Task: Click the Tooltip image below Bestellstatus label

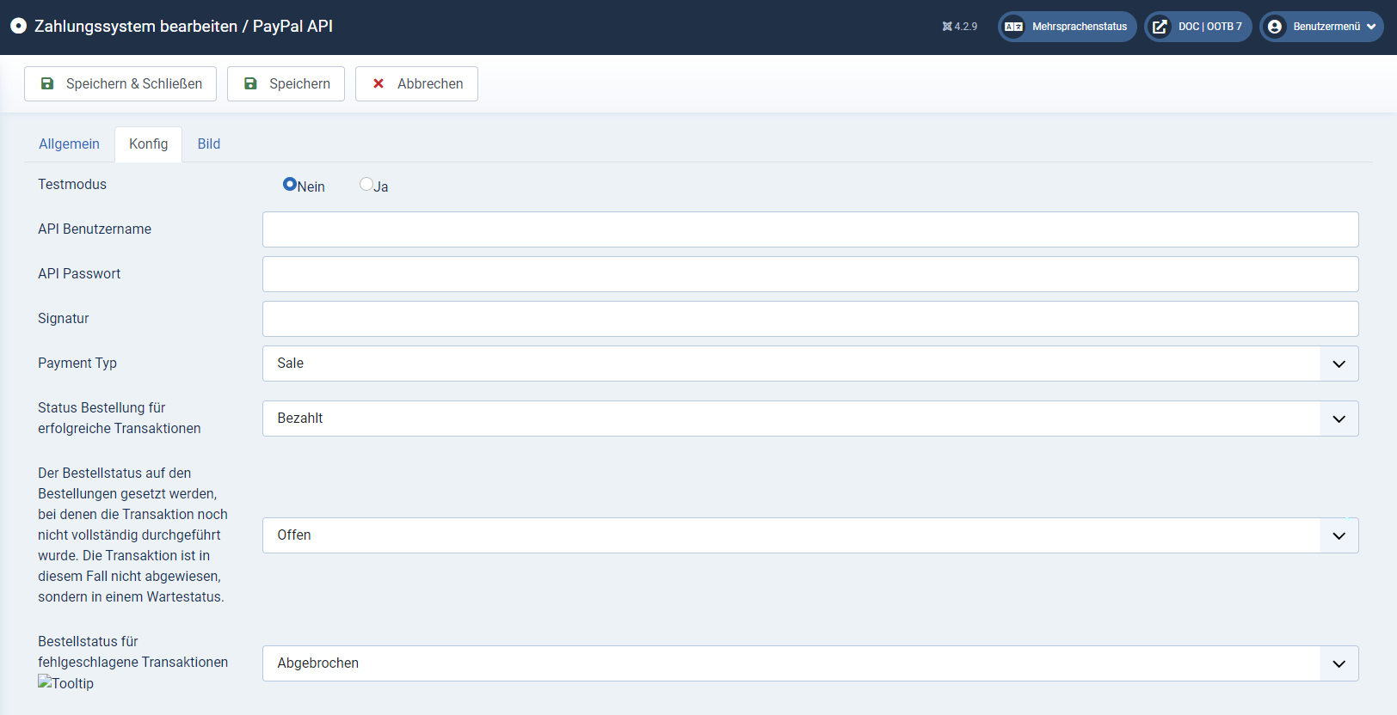Action: pyautogui.click(x=66, y=683)
